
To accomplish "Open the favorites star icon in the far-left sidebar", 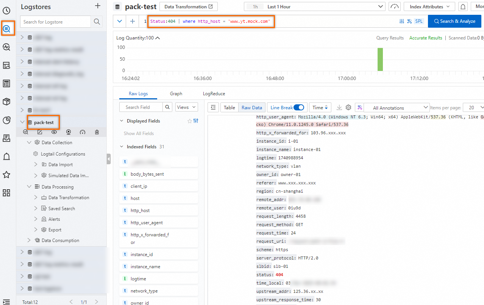I will click(x=6, y=175).
